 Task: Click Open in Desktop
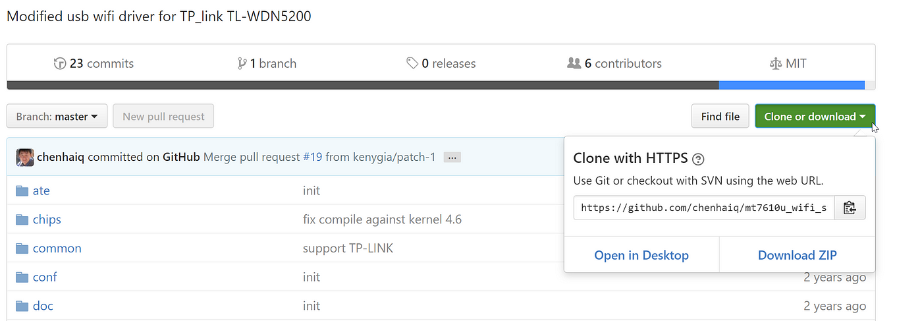coord(641,255)
